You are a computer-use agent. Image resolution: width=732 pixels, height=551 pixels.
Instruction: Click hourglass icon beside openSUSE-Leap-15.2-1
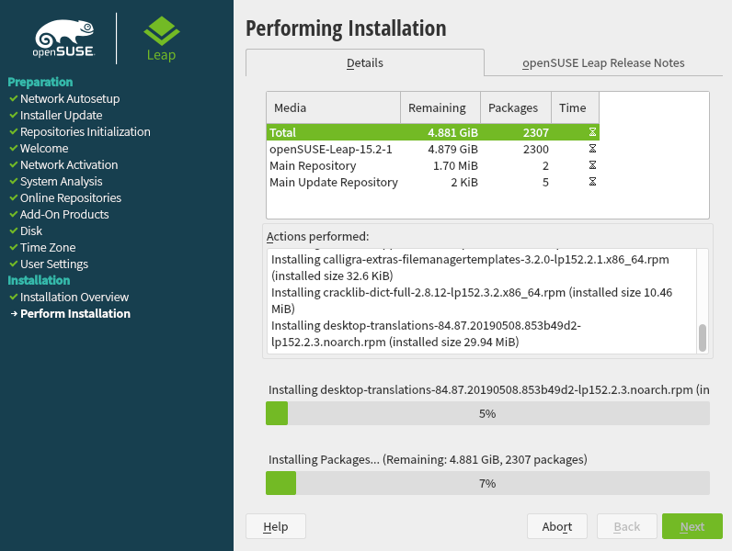[x=592, y=149]
